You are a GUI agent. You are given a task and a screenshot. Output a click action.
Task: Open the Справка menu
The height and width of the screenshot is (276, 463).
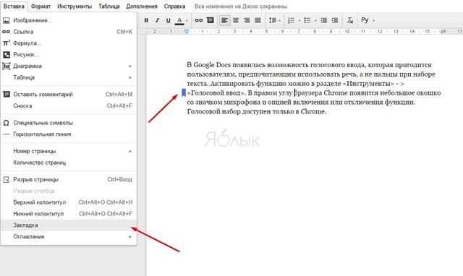click(175, 7)
